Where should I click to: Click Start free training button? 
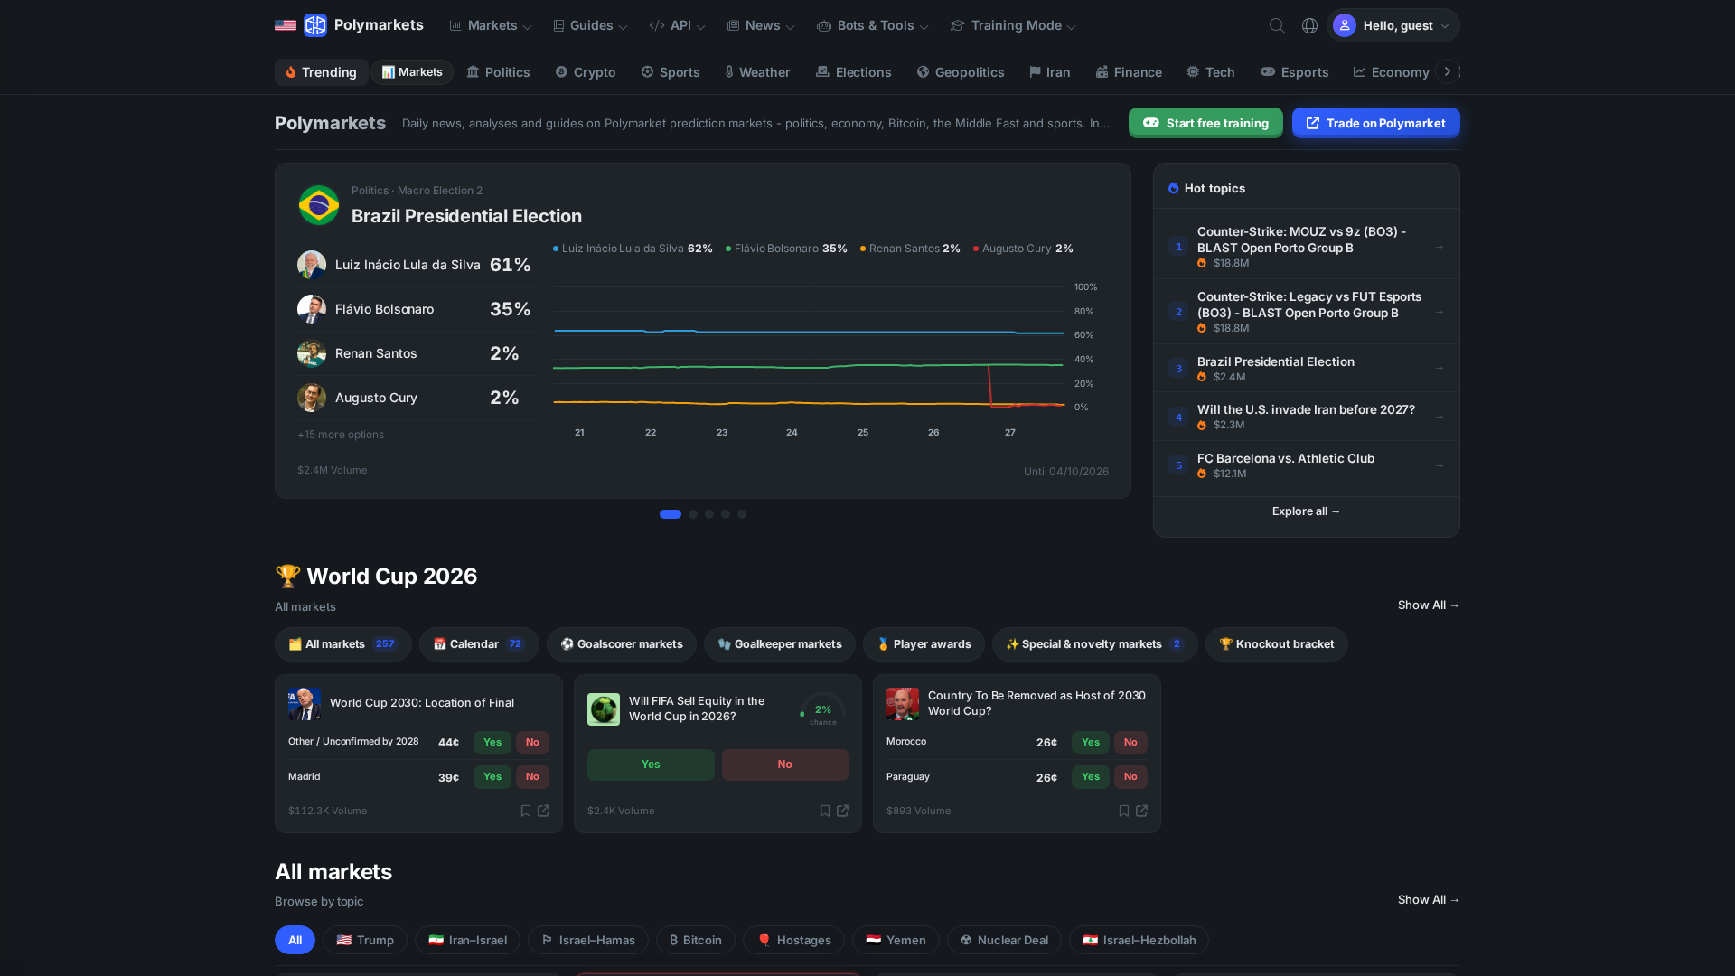tap(1205, 123)
